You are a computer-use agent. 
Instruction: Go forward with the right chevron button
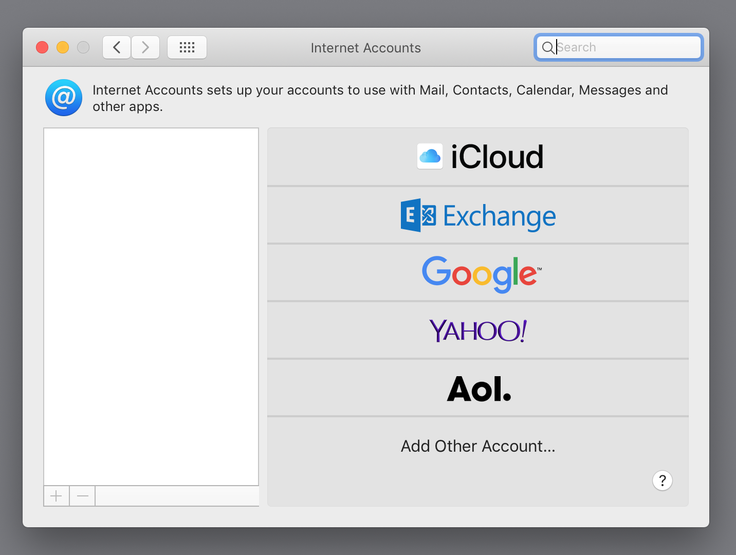click(x=145, y=47)
